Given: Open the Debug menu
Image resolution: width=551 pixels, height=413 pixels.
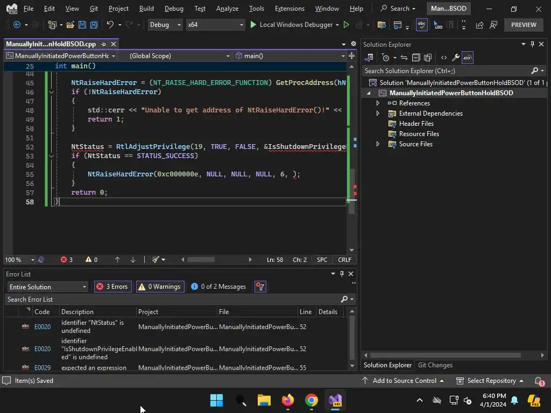Looking at the screenshot, I should pos(174,9).
